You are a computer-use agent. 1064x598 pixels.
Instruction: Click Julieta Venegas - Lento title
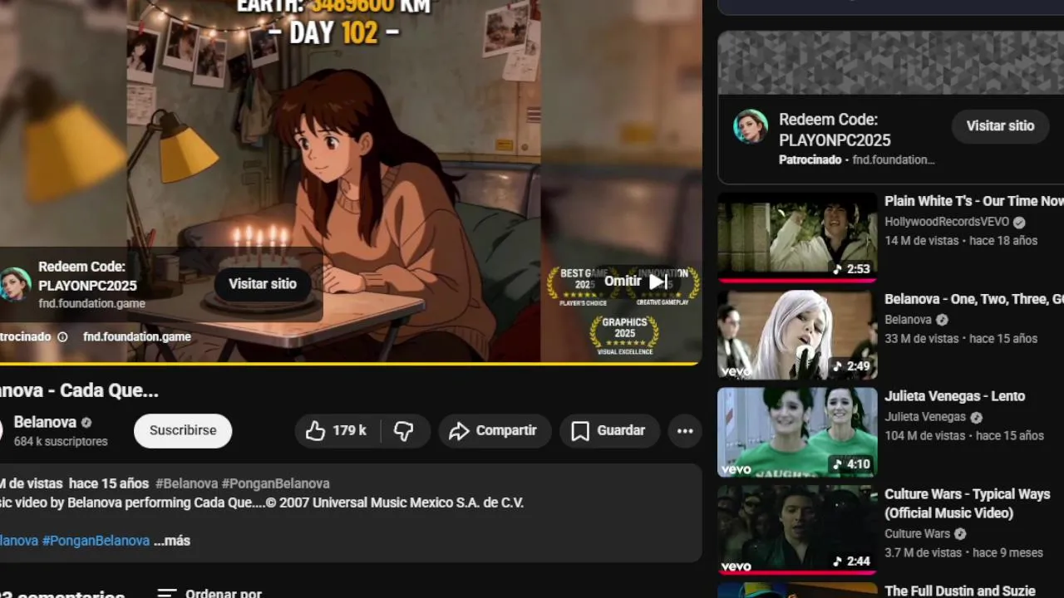tap(954, 396)
